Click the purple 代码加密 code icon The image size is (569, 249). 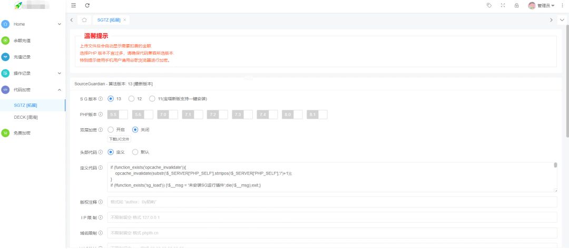click(x=5, y=89)
